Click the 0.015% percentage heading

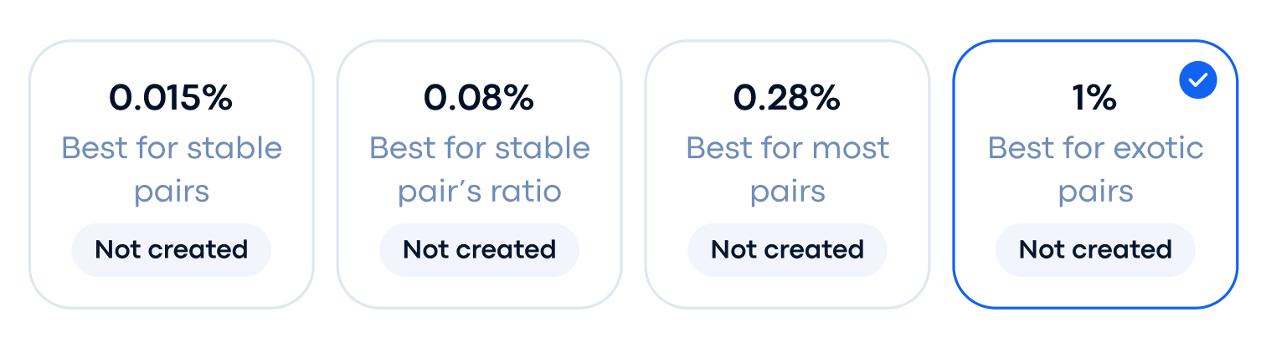[171, 99]
